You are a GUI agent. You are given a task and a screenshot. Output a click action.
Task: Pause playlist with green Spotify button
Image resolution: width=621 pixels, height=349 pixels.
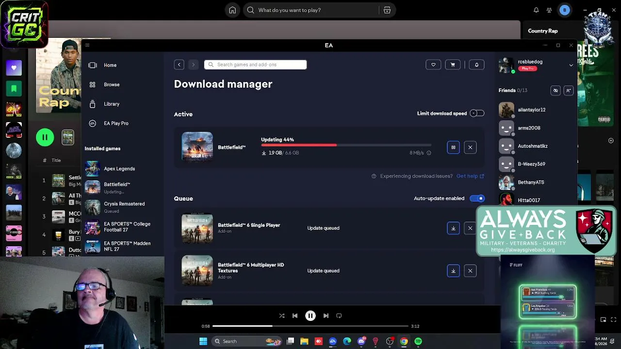pyautogui.click(x=45, y=137)
